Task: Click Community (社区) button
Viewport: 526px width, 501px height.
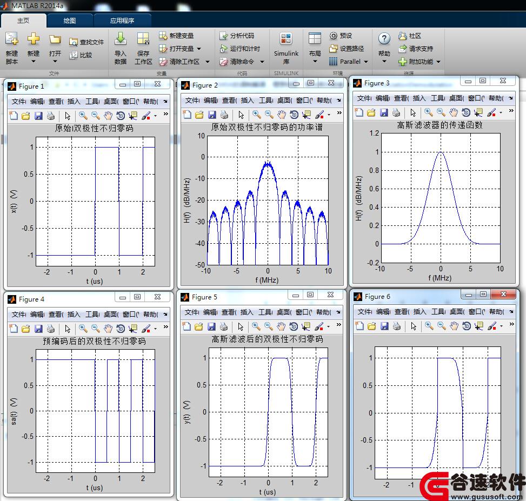Action: click(409, 36)
